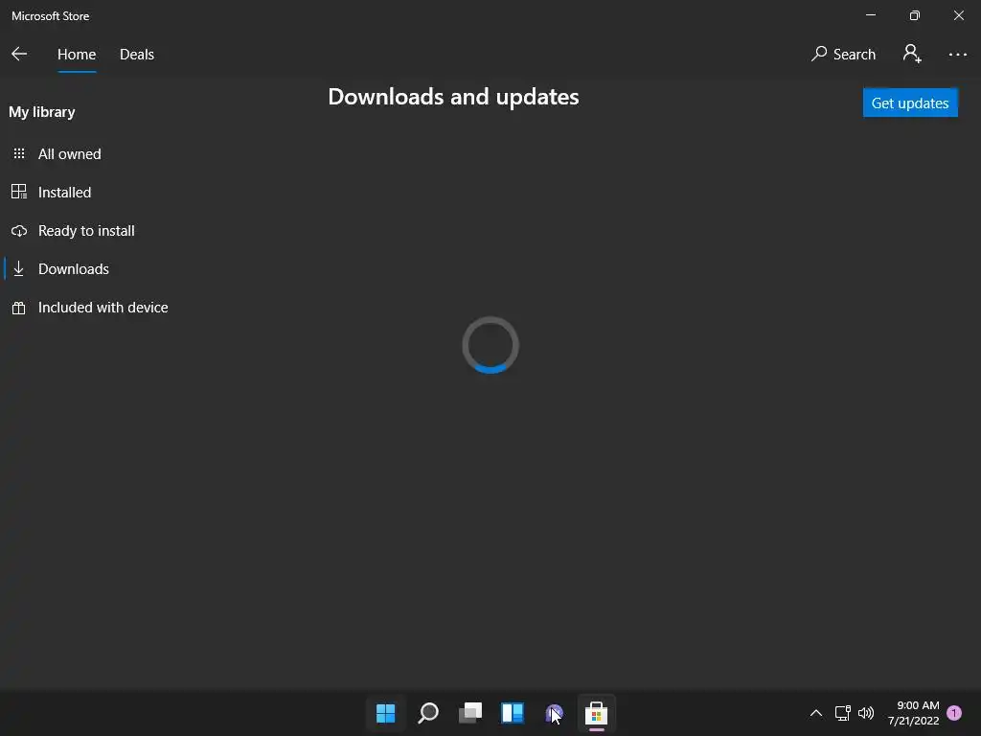981x736 pixels.
Task: Open Task View on the taskbar
Action: [469, 713]
